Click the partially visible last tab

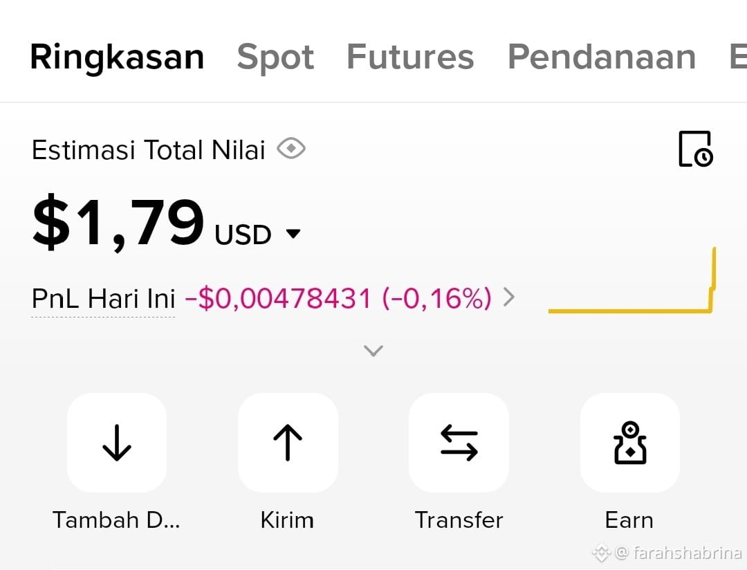point(738,57)
